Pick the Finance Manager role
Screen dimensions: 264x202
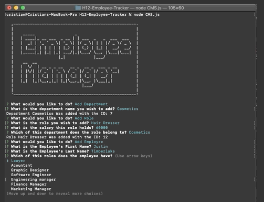(x=29, y=184)
